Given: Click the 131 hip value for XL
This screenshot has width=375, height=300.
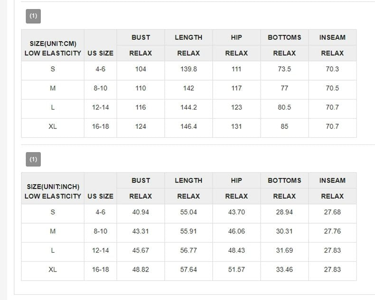Looking at the screenshot, I should [236, 127].
